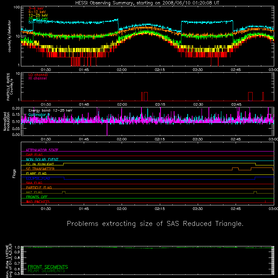Click the dim olive A4Z_FLAG label
278x278 pixels.
[34, 192]
